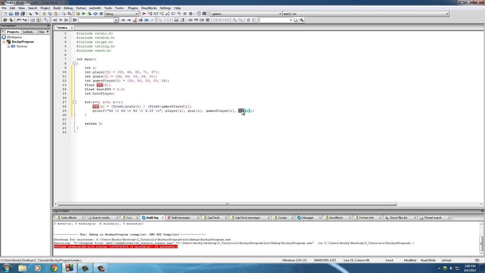Screen dimensions: 485x273
Task: Open the Settings menu
Action: [x=165, y=8]
